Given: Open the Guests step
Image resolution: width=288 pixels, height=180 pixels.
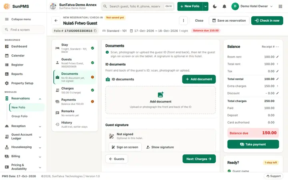Looking at the screenshot, I should click(x=75, y=63).
